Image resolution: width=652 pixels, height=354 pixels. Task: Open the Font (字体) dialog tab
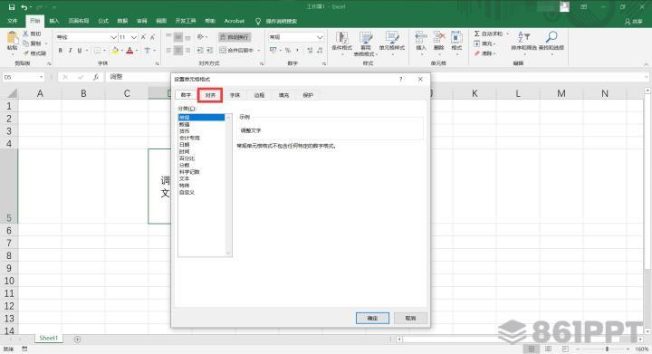235,95
